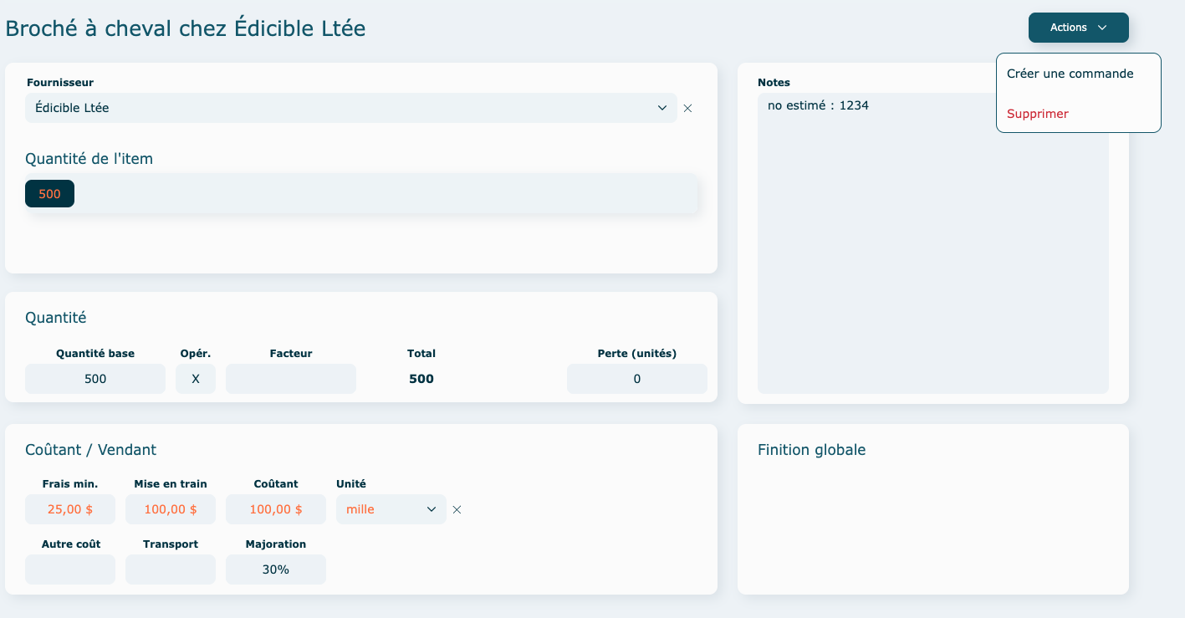Edit the Mise en train amount field

point(171,509)
